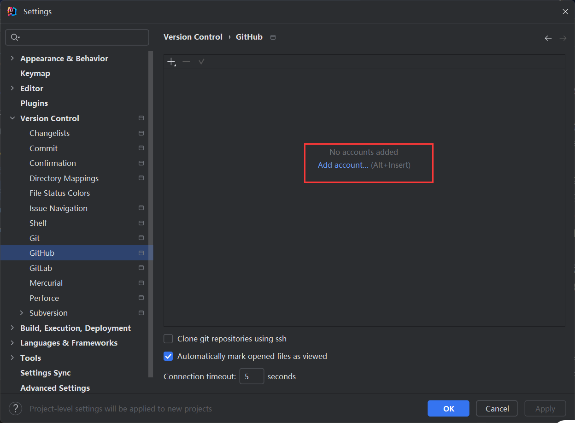This screenshot has height=423, width=575.
Task: Click the IntelliJ logo in the title bar
Action: pyautogui.click(x=12, y=12)
